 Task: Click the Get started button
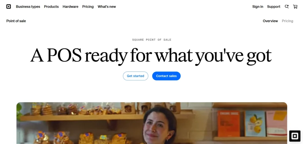pos(136,76)
